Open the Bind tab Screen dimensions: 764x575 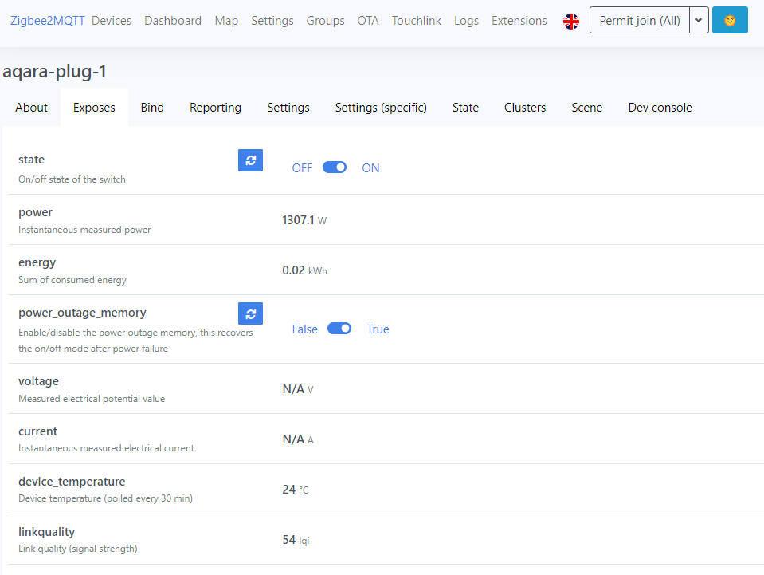click(152, 108)
